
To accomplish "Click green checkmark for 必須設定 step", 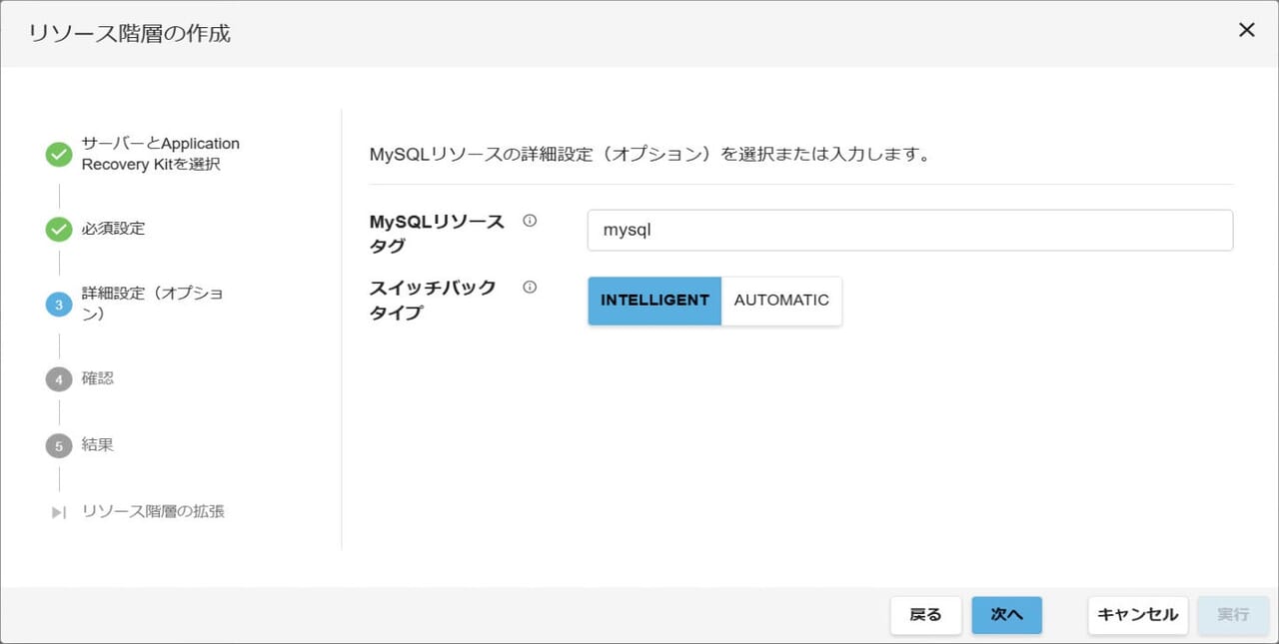I will point(59,229).
